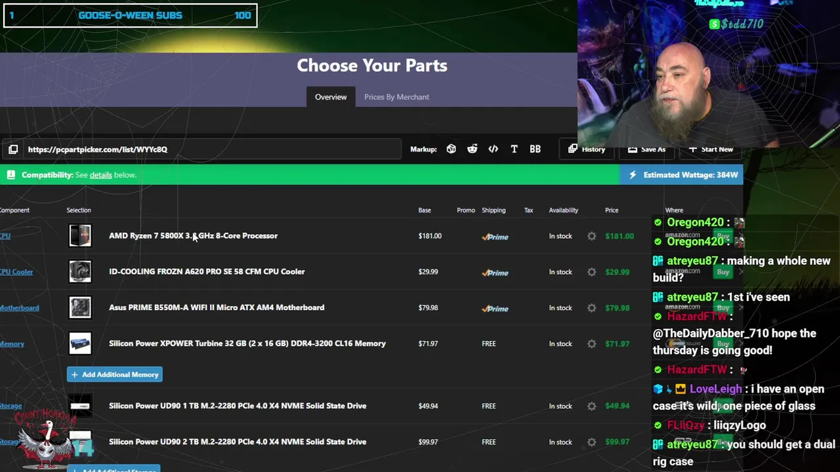This screenshot has height=472, width=840.
Task: Open the Storage link beside the UD90 1 TB drive
Action: pos(10,406)
